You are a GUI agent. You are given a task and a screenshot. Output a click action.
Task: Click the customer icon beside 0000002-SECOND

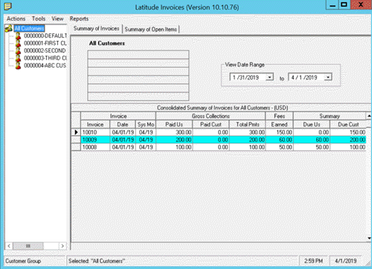point(18,51)
